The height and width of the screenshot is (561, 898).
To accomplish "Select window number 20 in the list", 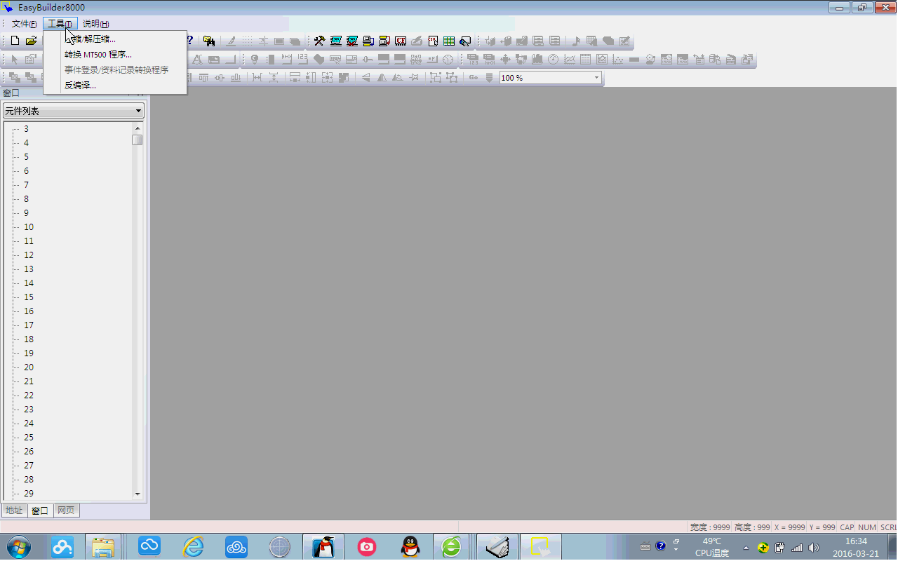I will pyautogui.click(x=29, y=367).
